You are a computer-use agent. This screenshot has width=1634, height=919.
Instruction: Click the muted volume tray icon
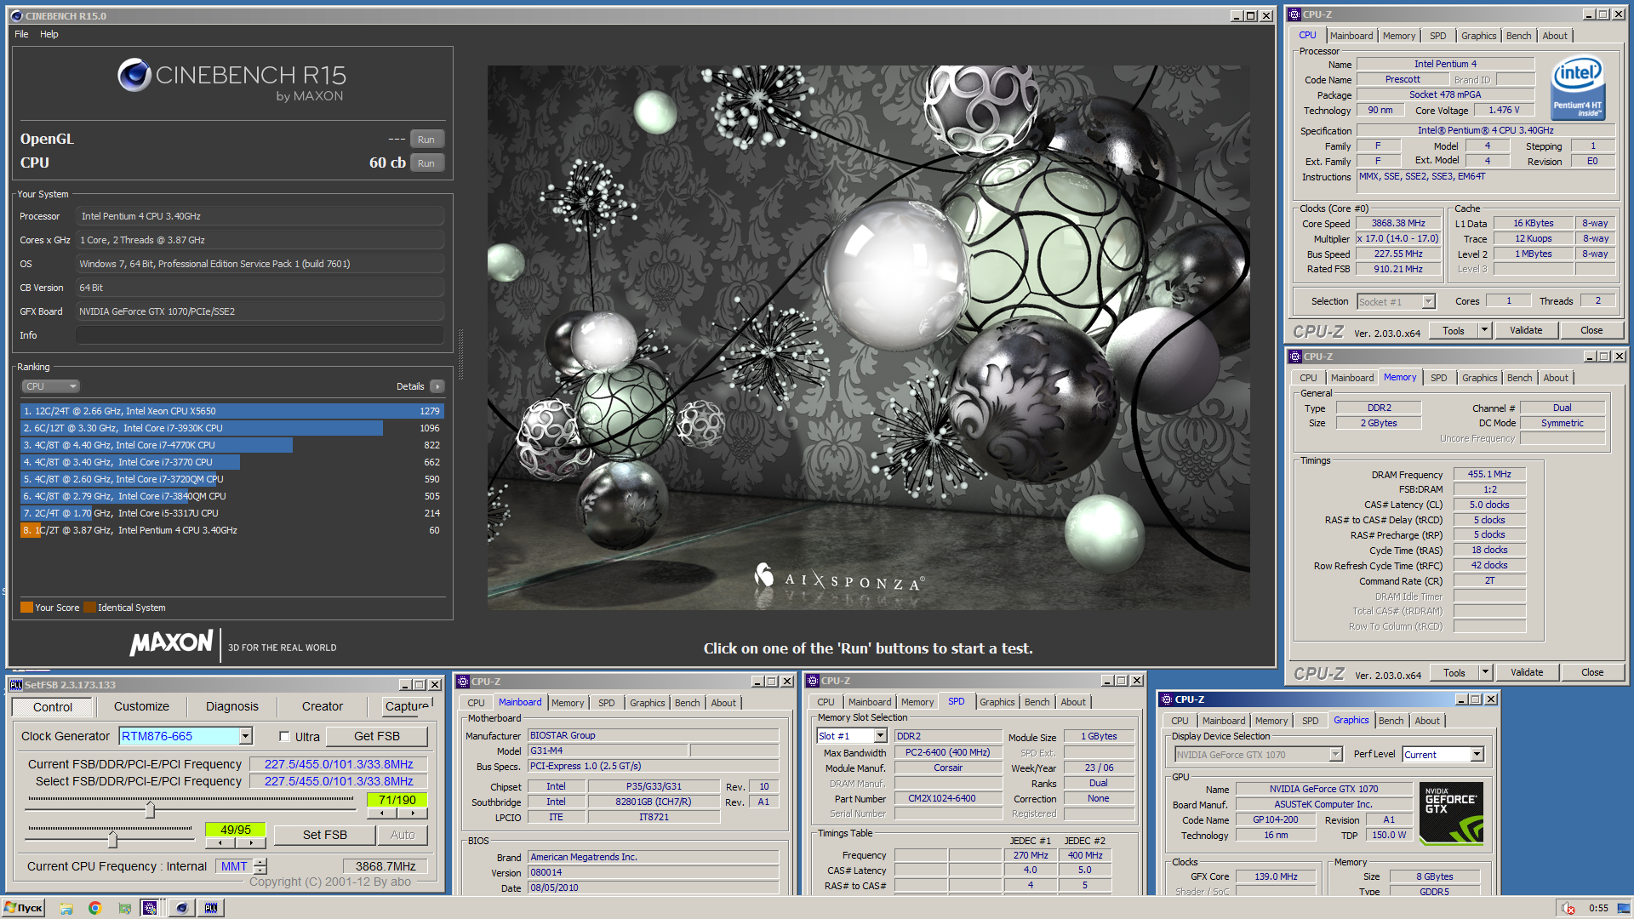pyautogui.click(x=1568, y=908)
